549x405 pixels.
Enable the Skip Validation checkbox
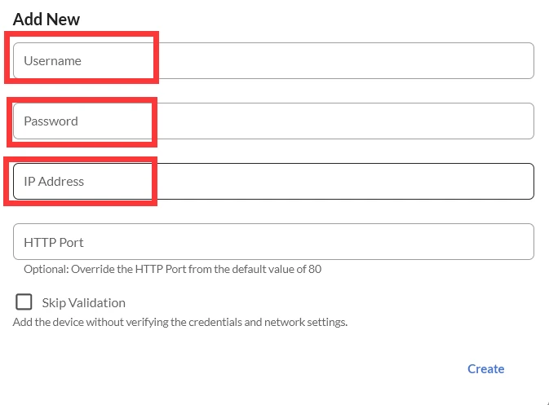point(24,302)
